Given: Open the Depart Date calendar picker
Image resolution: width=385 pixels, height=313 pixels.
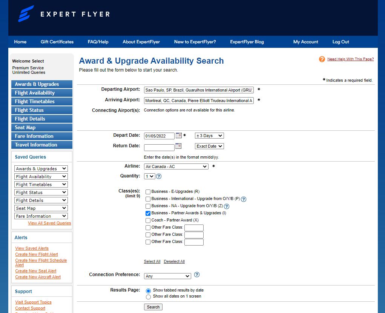Looking at the screenshot, I should pos(178,135).
